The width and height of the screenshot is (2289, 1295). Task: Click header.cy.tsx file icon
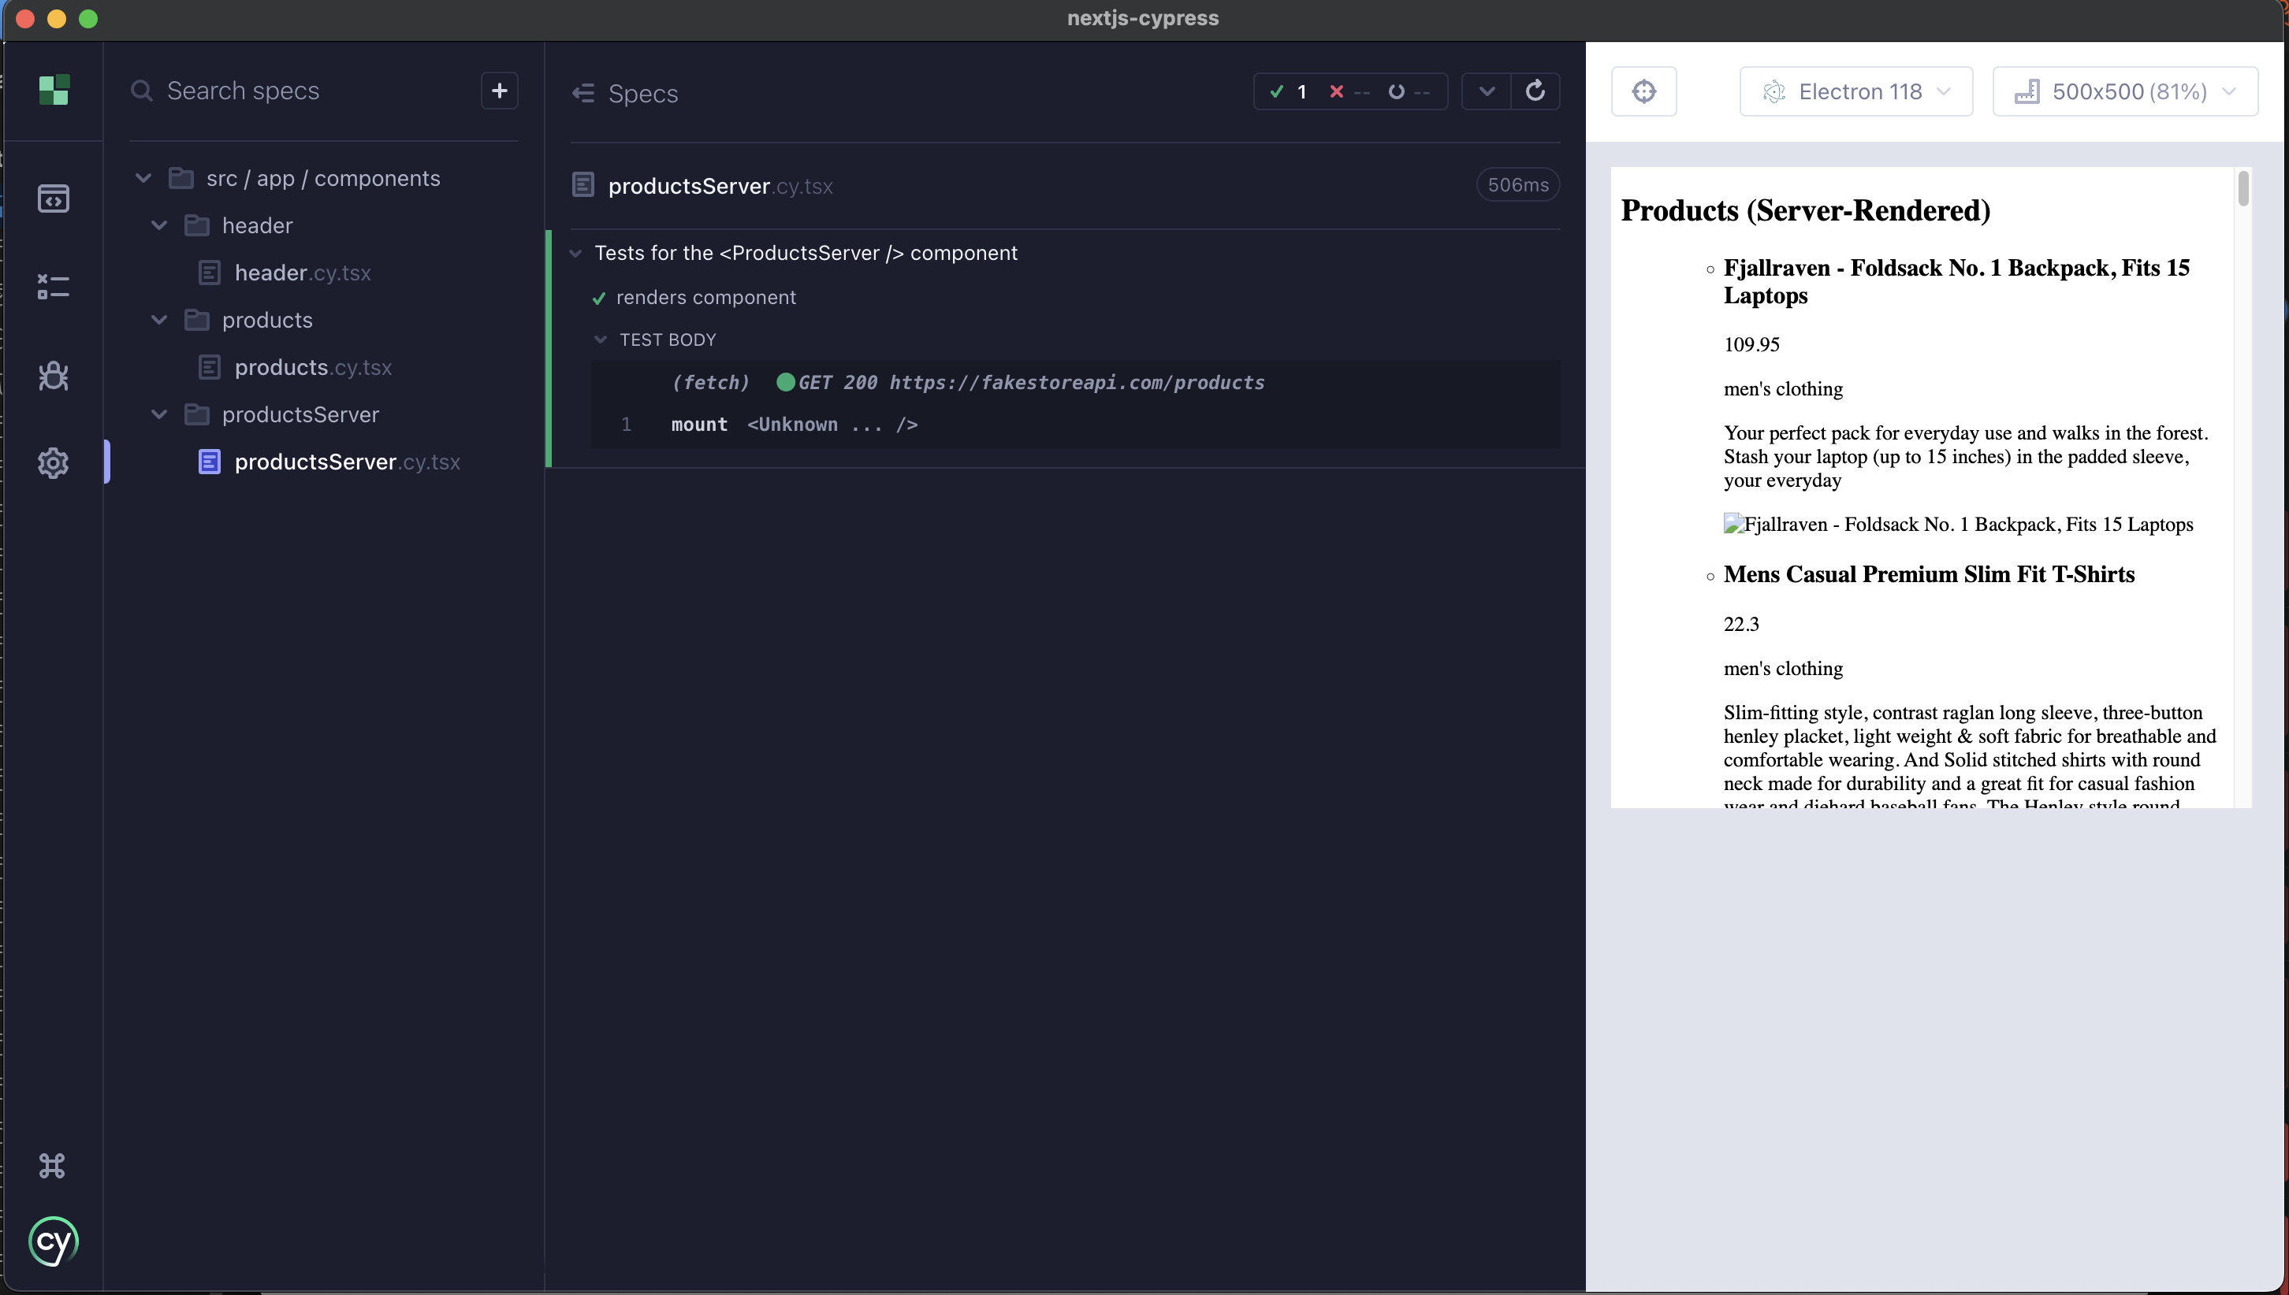coord(209,273)
